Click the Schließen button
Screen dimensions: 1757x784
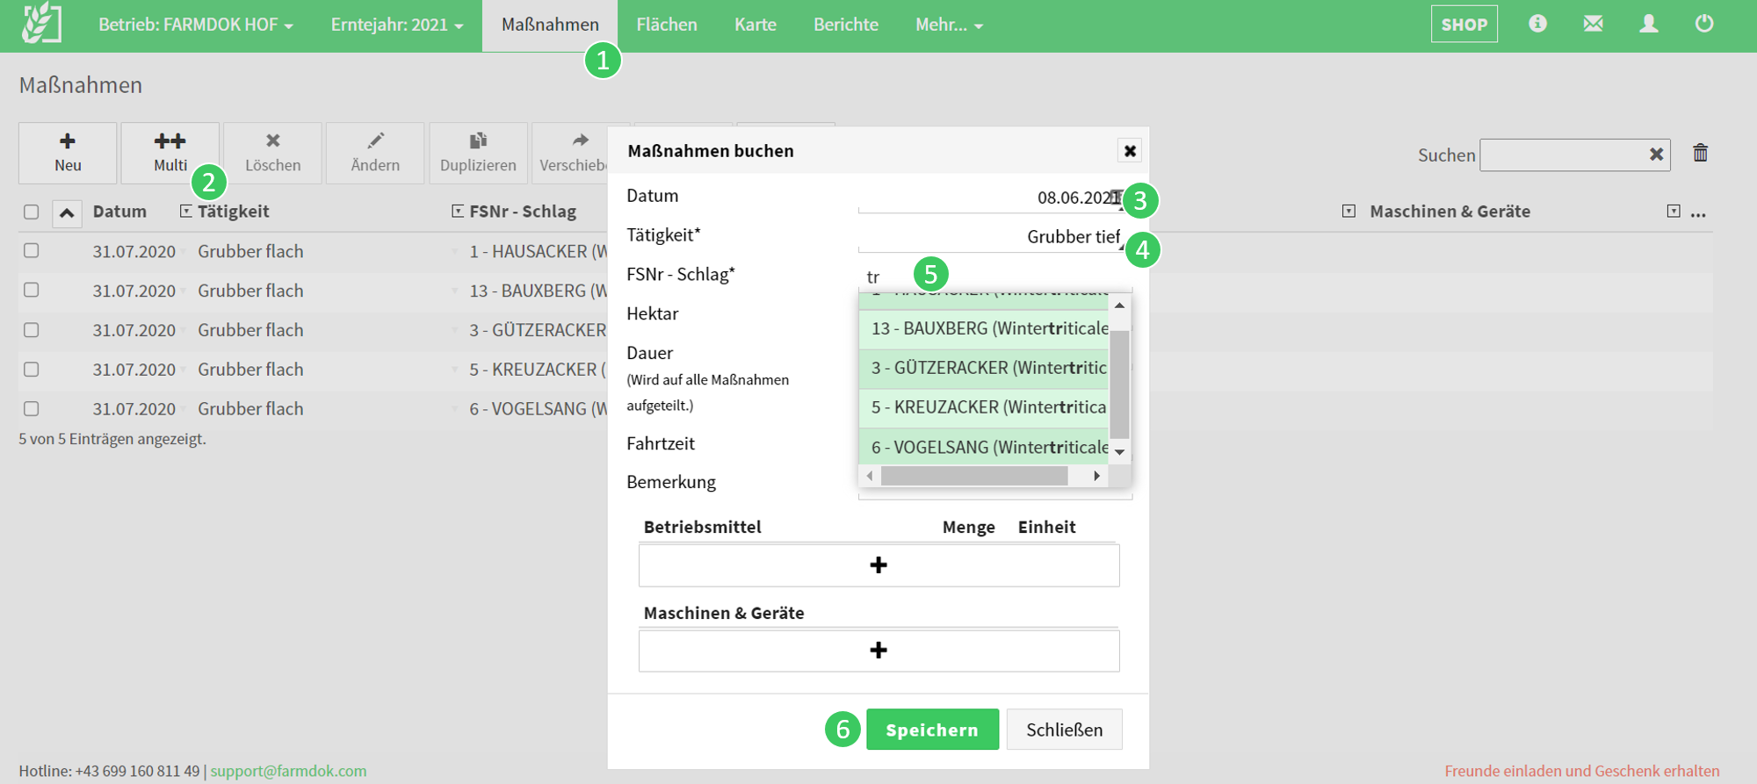pyautogui.click(x=1064, y=730)
